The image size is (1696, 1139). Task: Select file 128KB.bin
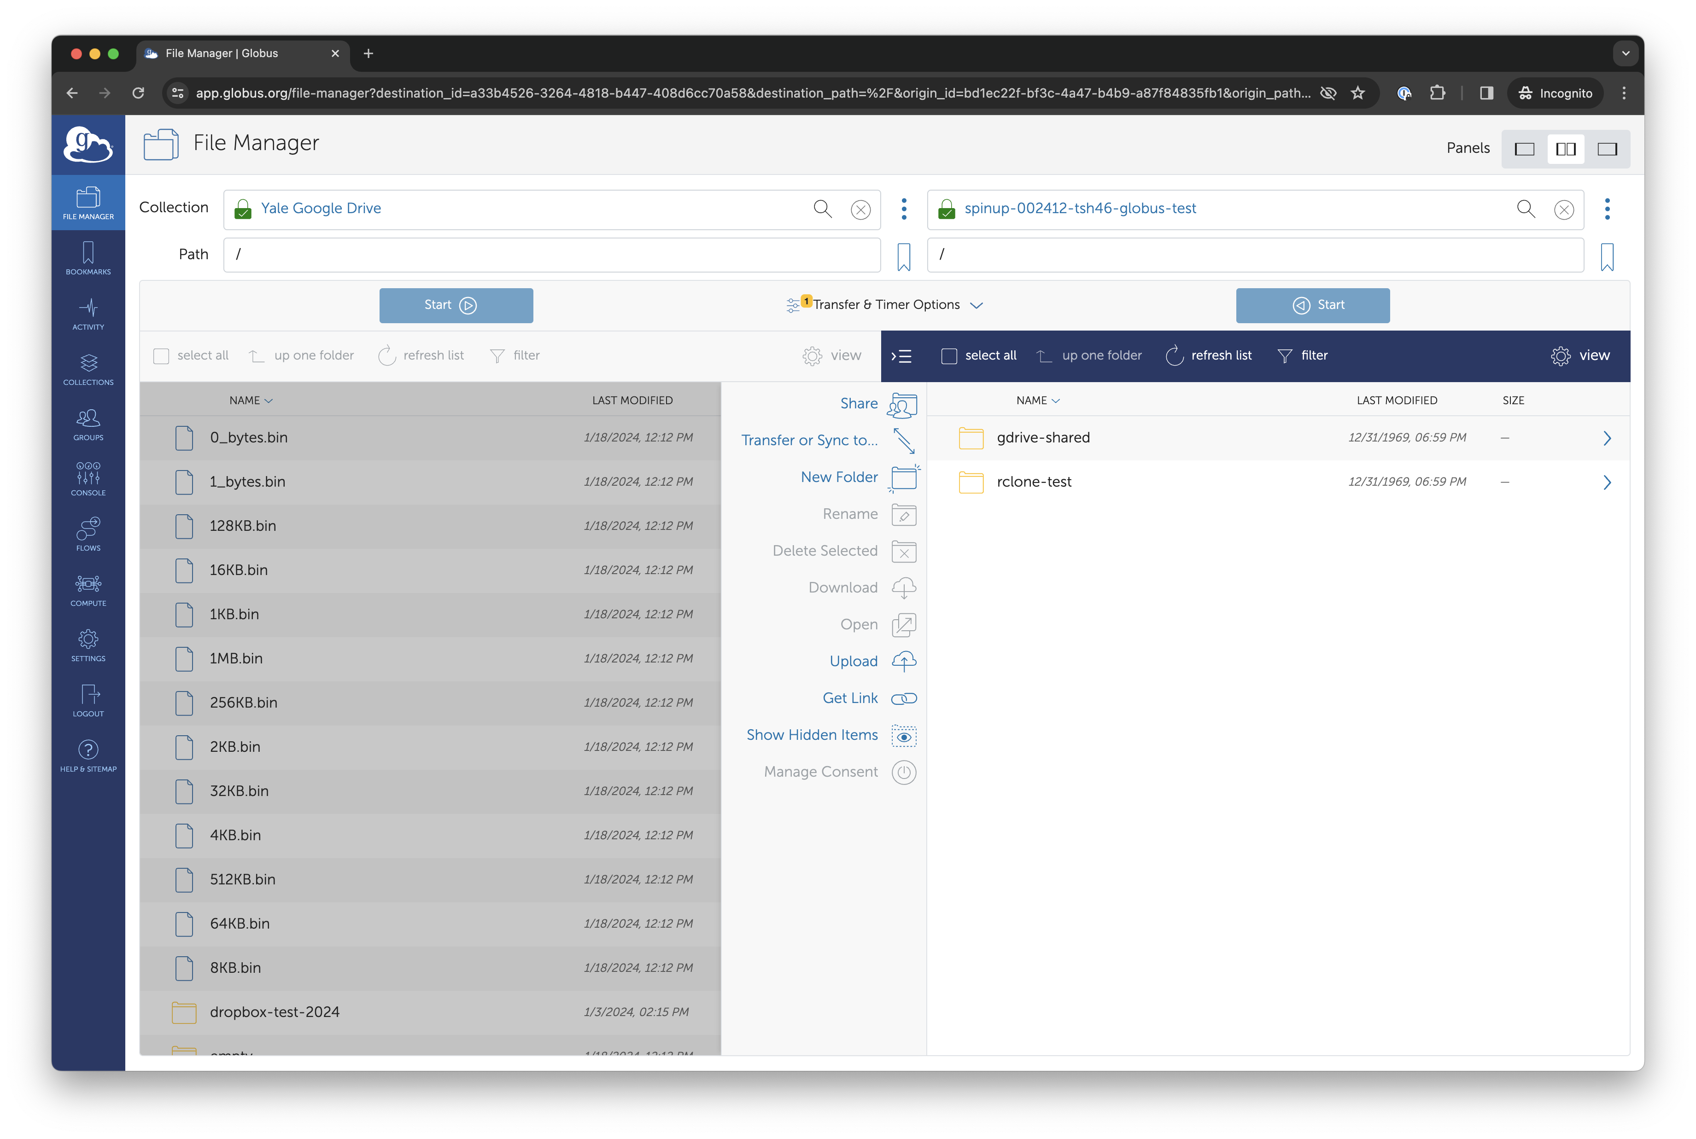click(430, 527)
